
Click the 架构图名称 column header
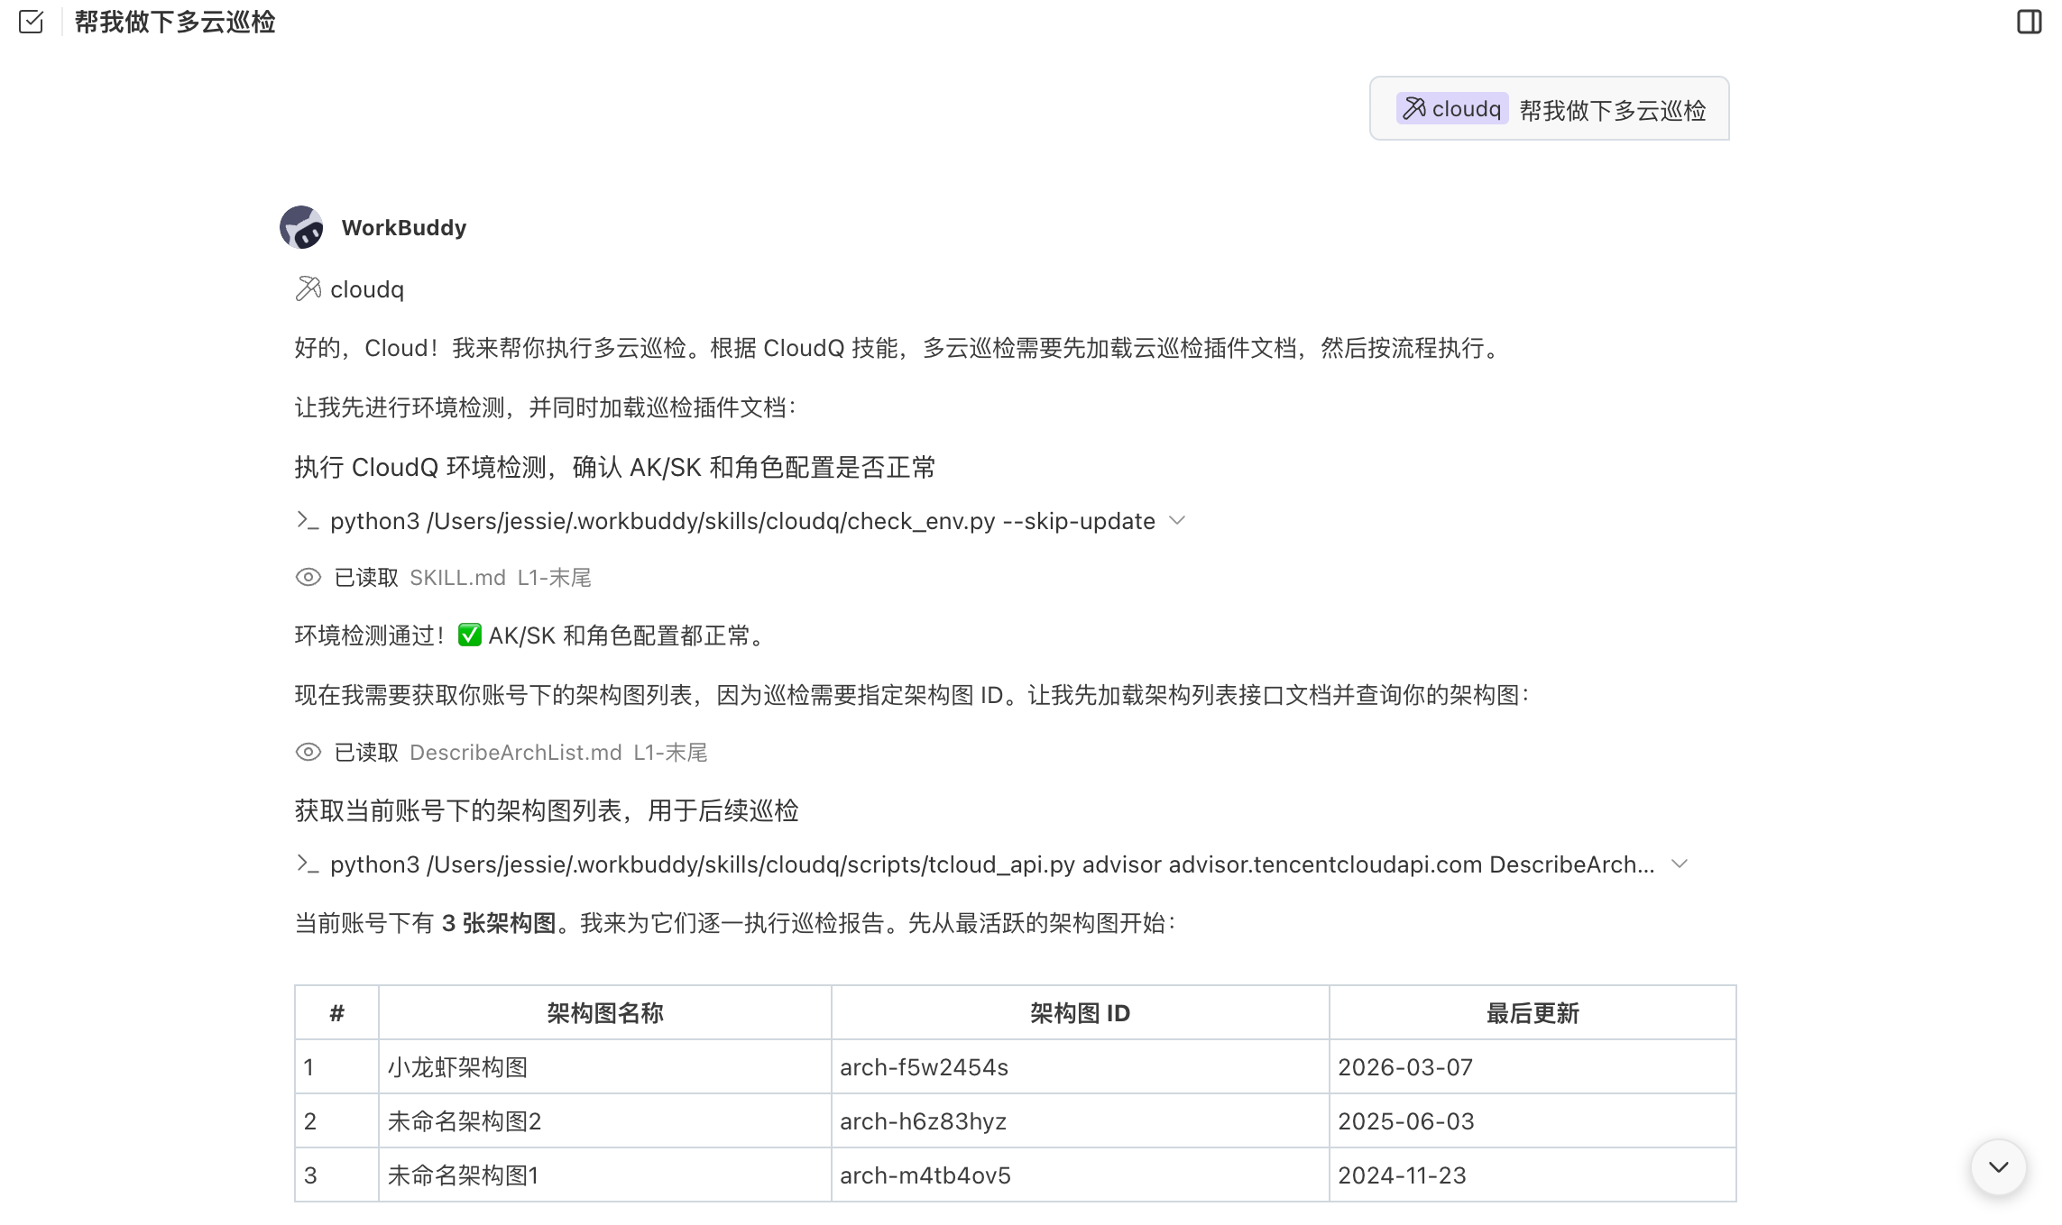[x=605, y=1012]
